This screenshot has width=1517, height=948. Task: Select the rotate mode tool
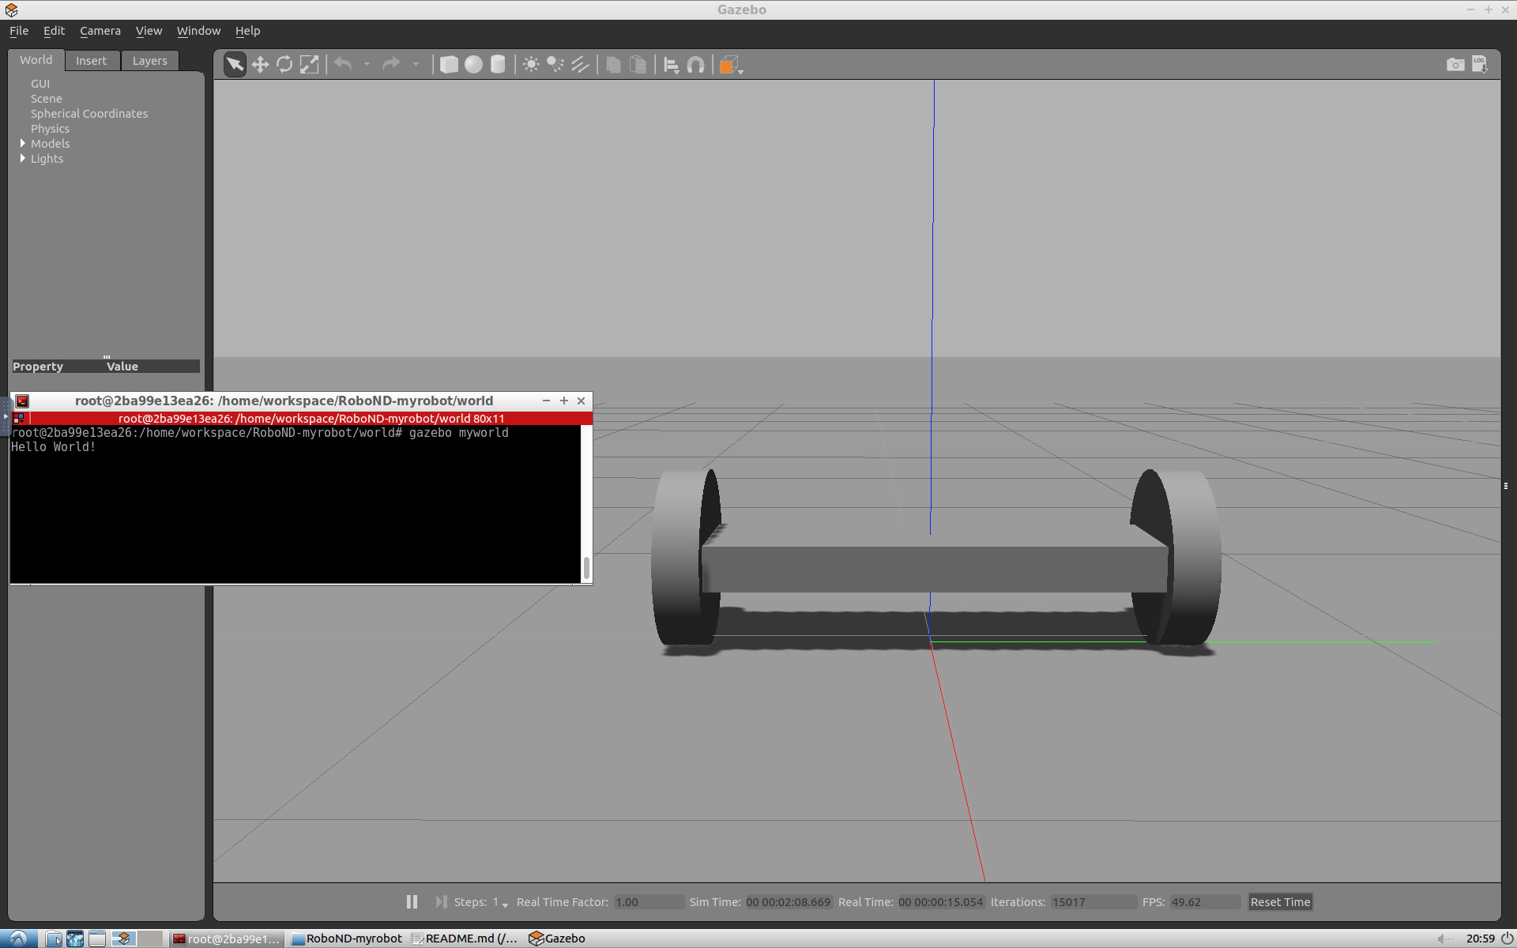284,65
